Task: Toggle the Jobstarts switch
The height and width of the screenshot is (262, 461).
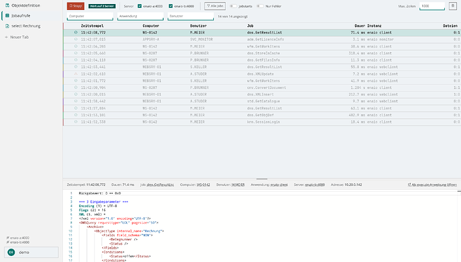Action: [x=233, y=6]
